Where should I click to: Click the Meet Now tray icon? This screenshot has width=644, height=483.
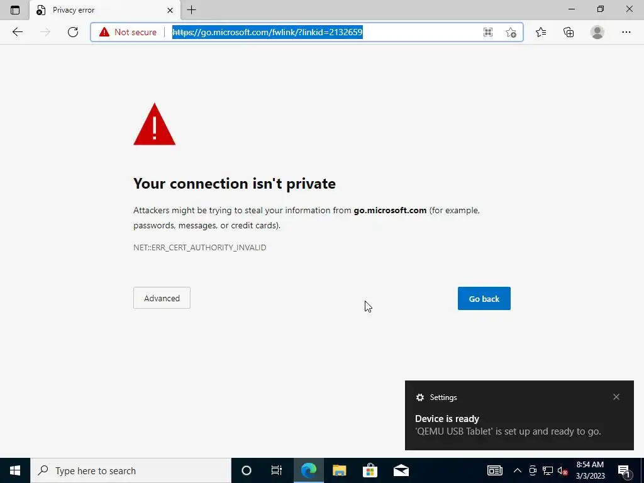533,470
